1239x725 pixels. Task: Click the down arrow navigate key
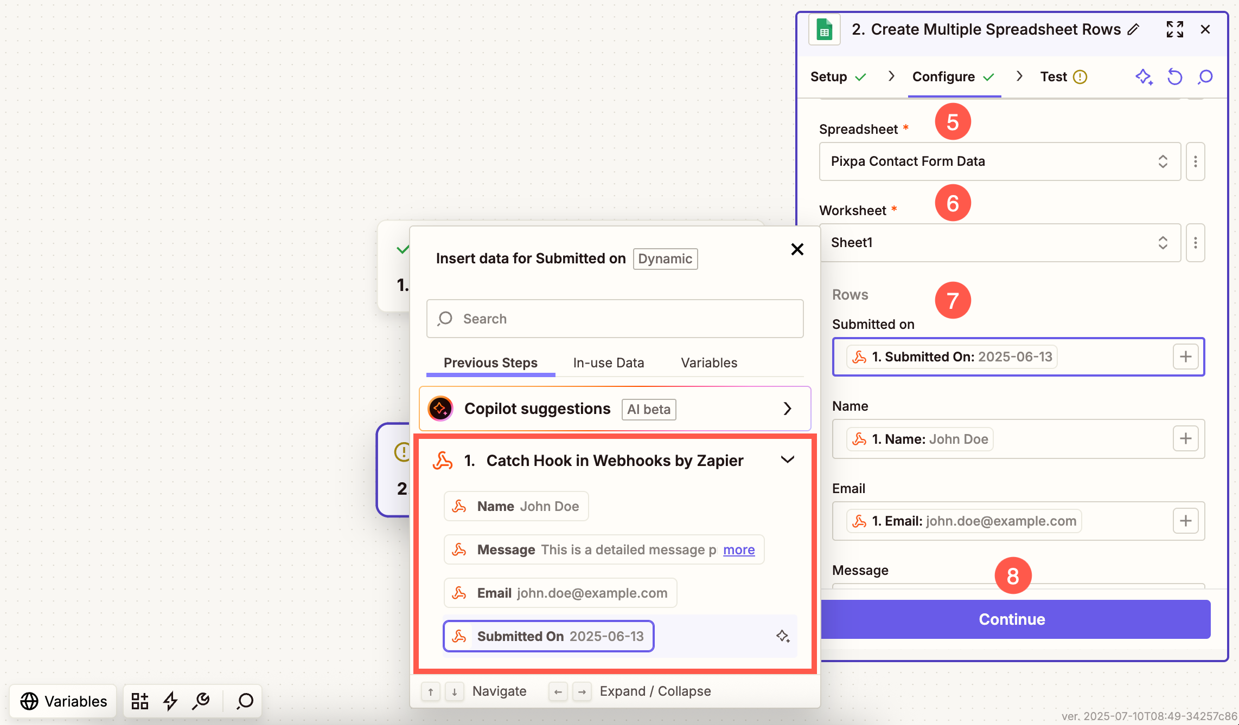pos(454,691)
